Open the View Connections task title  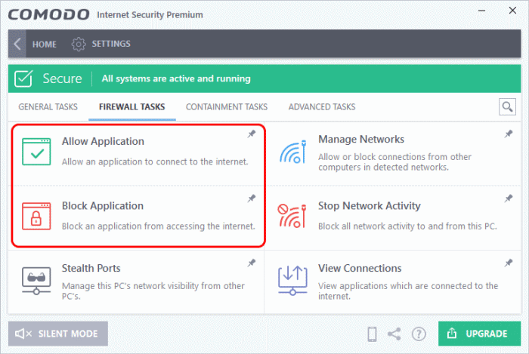coord(360,268)
